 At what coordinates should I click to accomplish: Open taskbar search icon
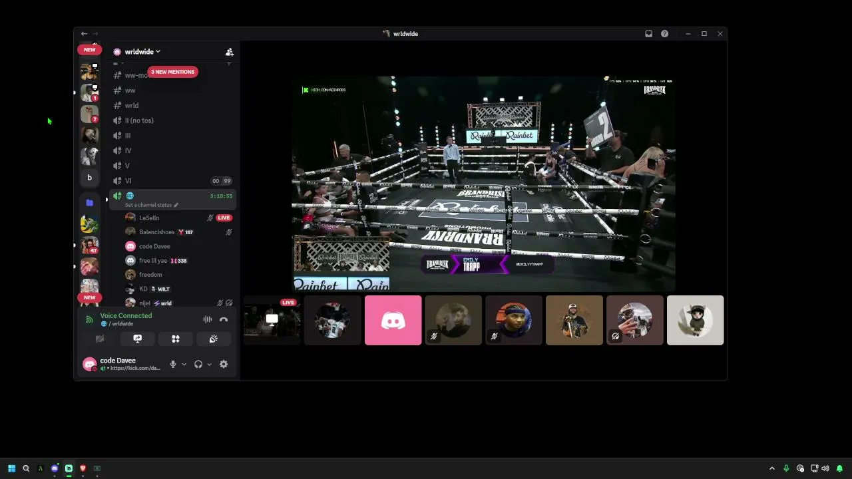pyautogui.click(x=26, y=468)
